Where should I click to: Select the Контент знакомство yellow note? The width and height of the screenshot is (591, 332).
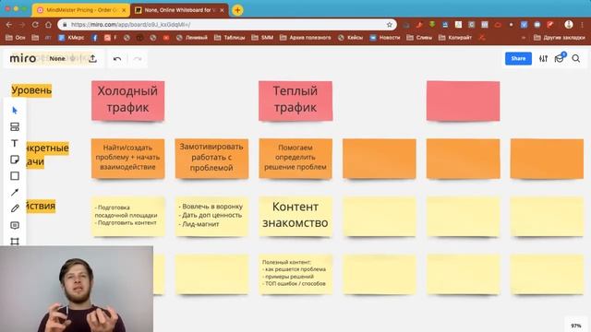295,216
